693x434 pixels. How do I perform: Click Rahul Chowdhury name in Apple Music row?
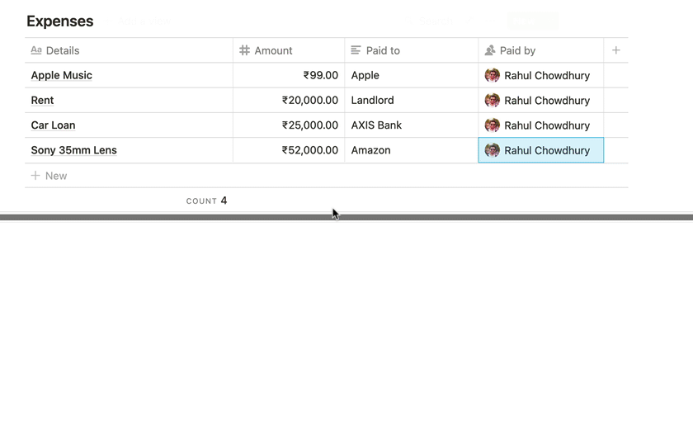point(547,76)
